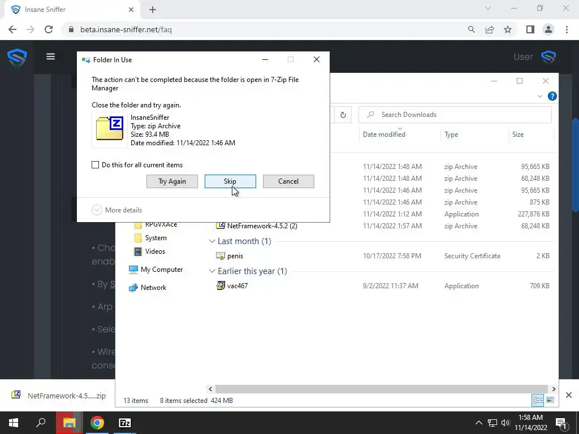
Task: Collapse the Last month group
Action: [x=212, y=241]
